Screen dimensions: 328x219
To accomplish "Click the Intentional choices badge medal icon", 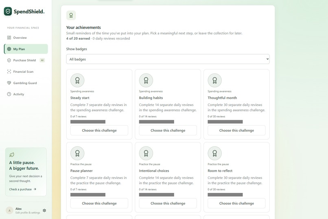I will tap(146, 153).
